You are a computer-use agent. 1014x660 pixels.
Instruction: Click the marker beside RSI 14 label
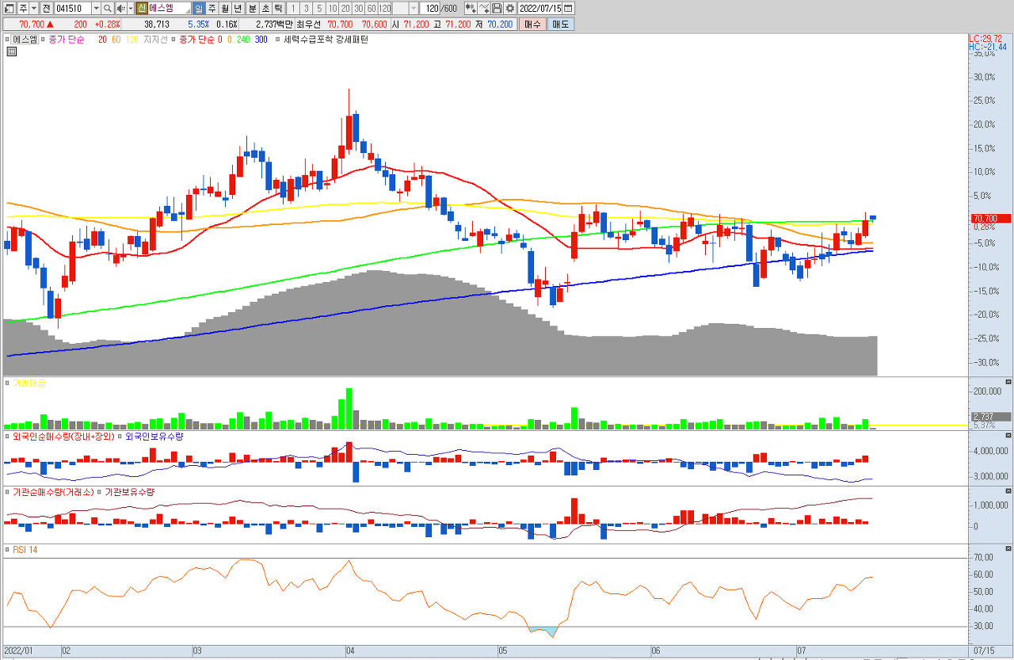tap(8, 549)
